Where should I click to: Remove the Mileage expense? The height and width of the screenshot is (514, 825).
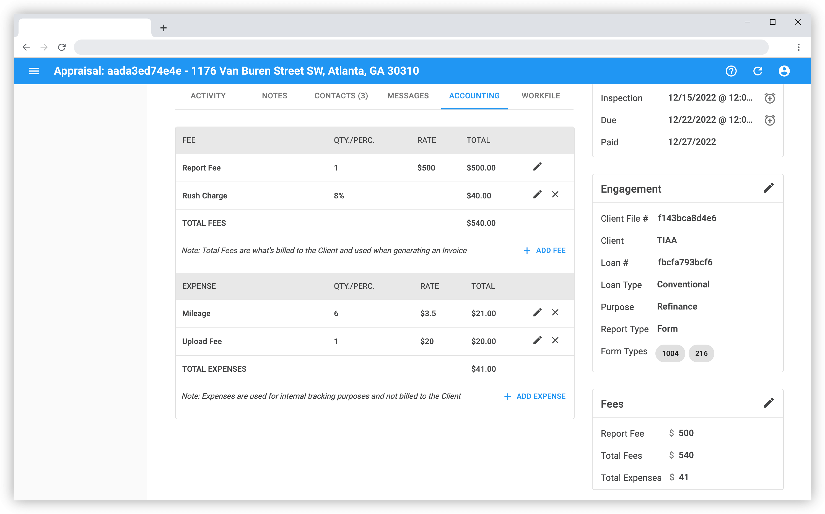pos(555,313)
